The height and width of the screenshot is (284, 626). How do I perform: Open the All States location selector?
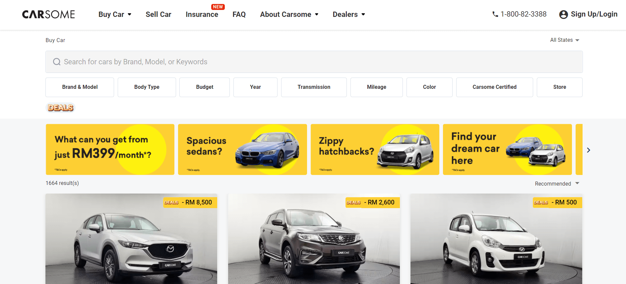coord(564,40)
